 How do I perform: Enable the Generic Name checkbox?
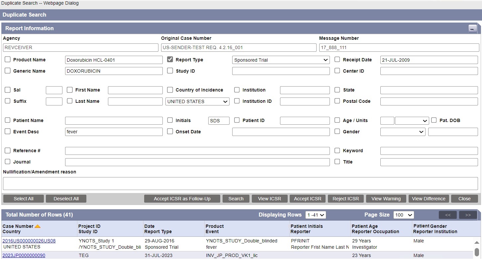[x=8, y=71]
